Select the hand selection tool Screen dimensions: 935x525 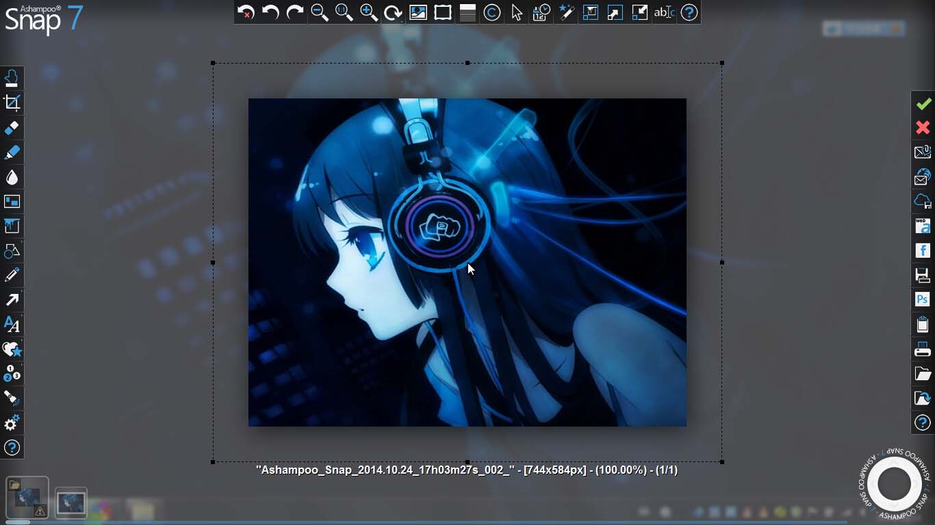coord(12,79)
